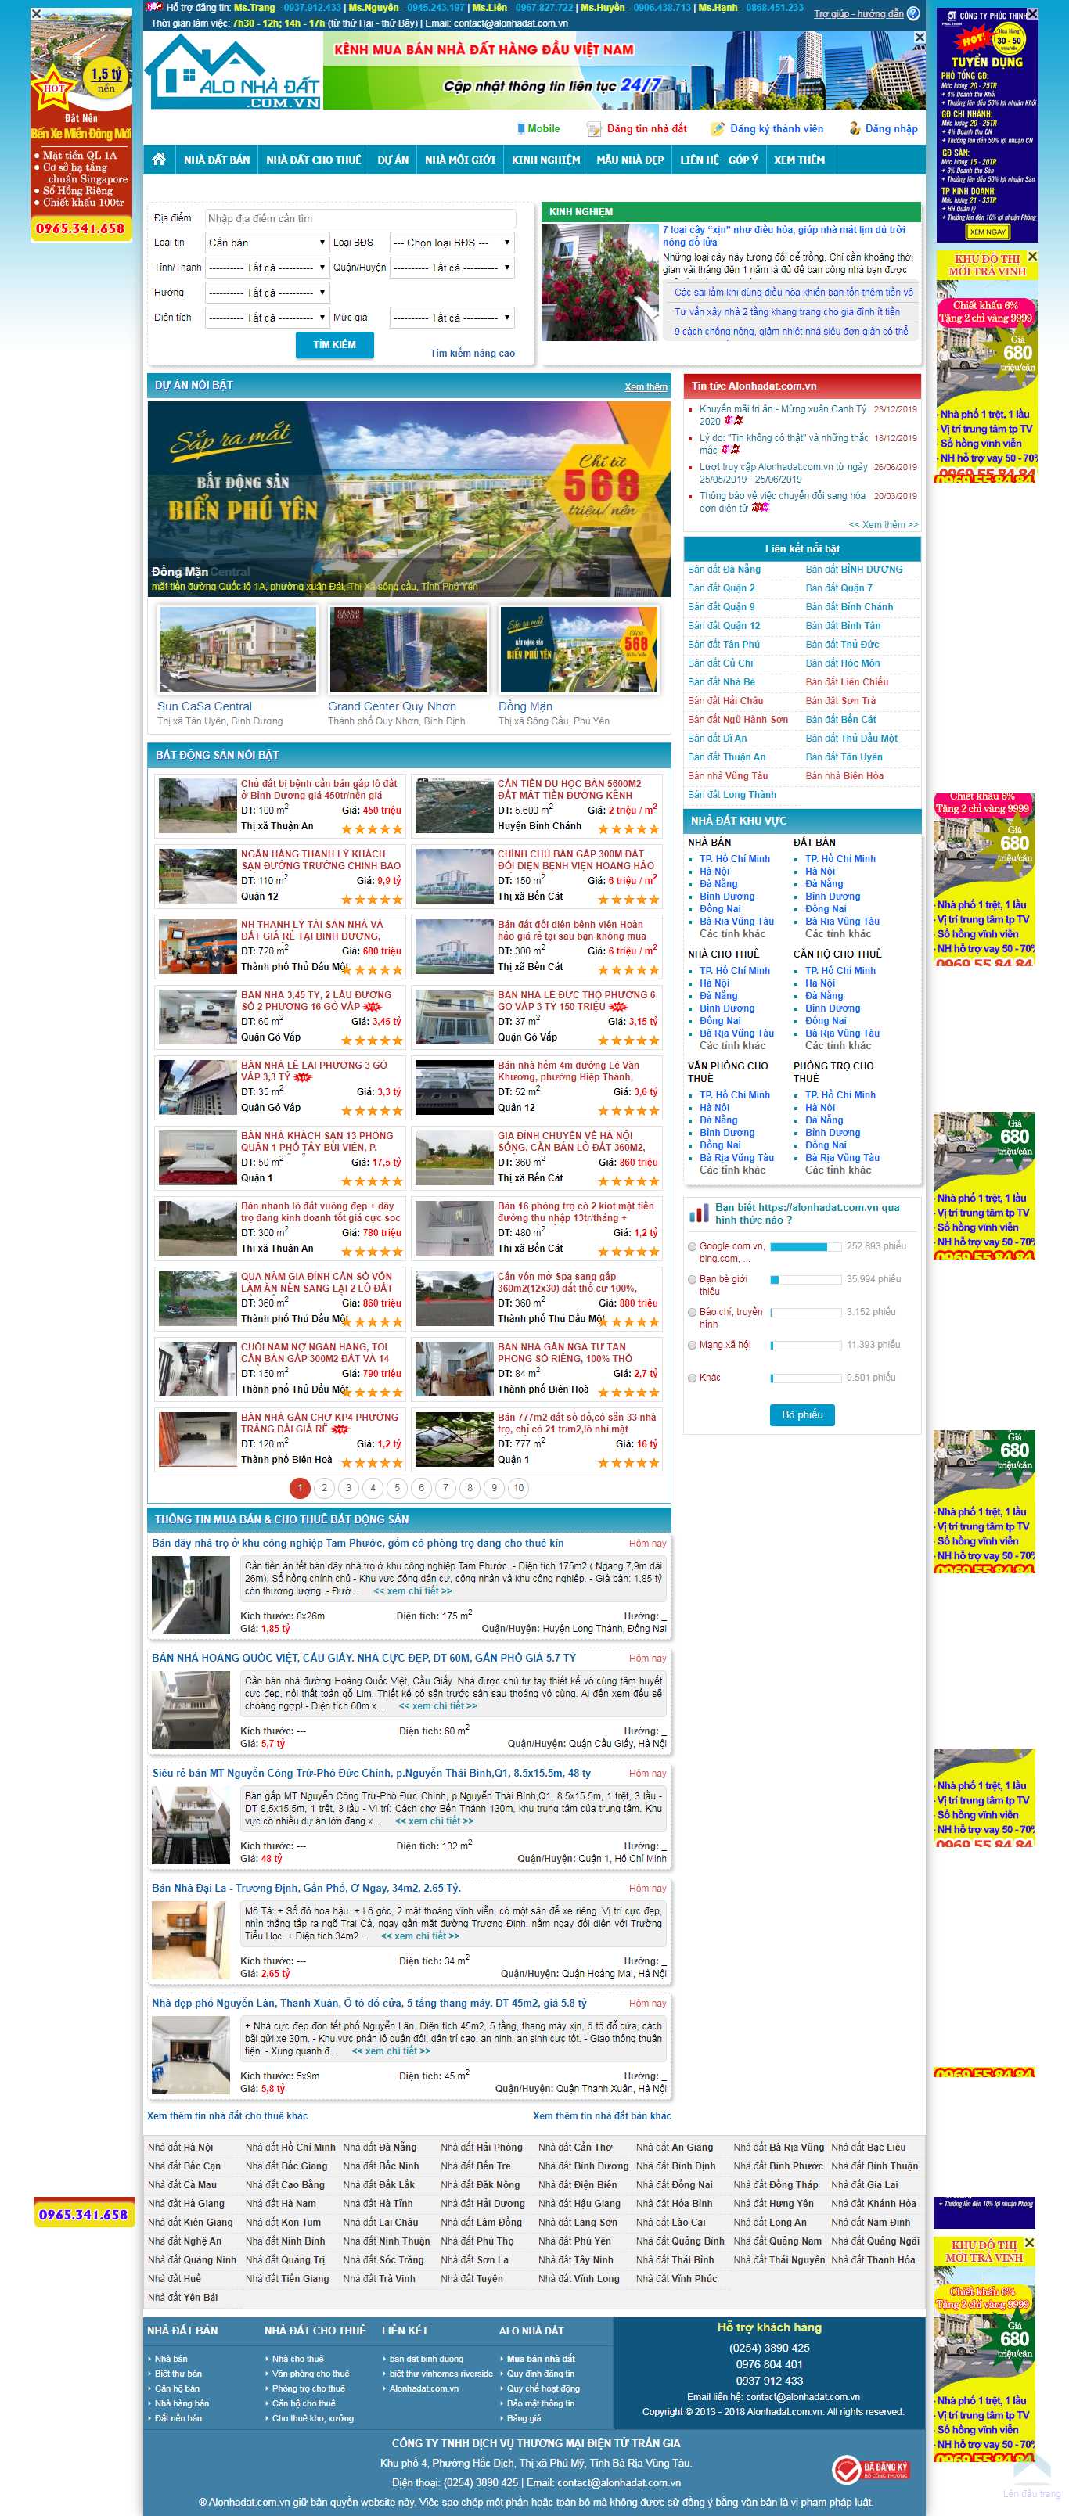Open the Mẫu nhà đẹp menu item
Image resolution: width=1069 pixels, height=2516 pixels.
630,160
